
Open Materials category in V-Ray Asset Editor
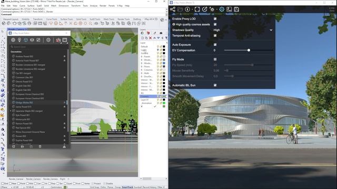click(x=13, y=40)
